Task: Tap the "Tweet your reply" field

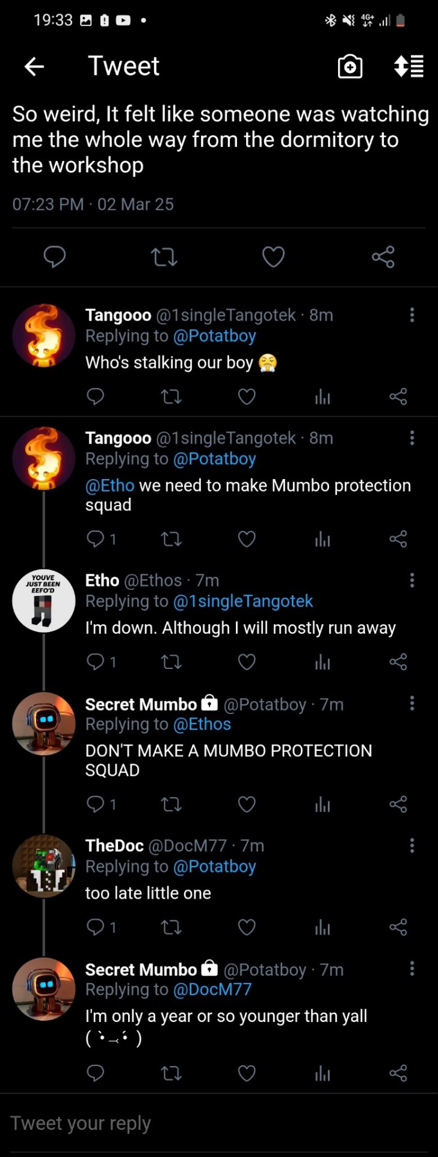Action: pos(180,1123)
